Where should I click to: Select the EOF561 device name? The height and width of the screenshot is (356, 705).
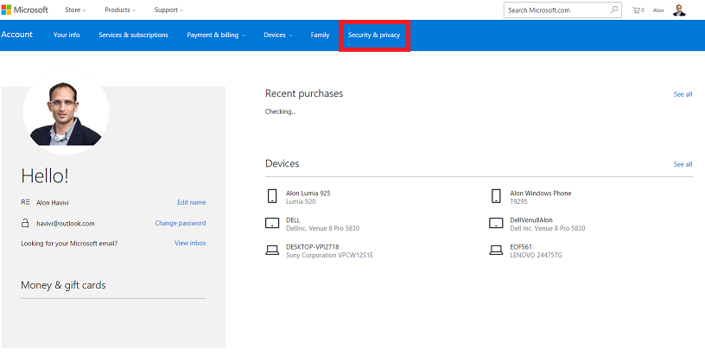tap(521, 247)
